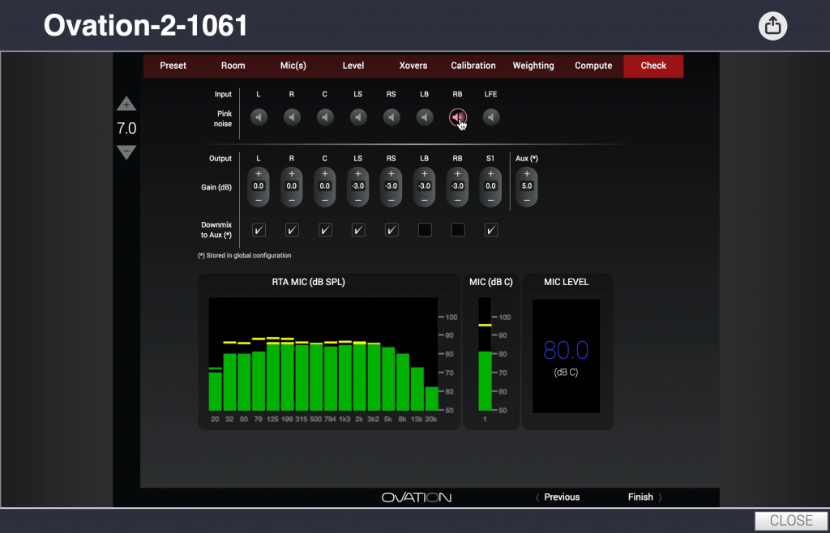The width and height of the screenshot is (830, 533).
Task: Play pink noise on input R
Action: [292, 117]
